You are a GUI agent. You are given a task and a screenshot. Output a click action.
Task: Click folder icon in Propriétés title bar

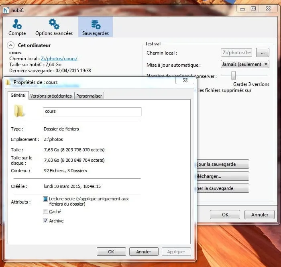[x=8, y=82]
